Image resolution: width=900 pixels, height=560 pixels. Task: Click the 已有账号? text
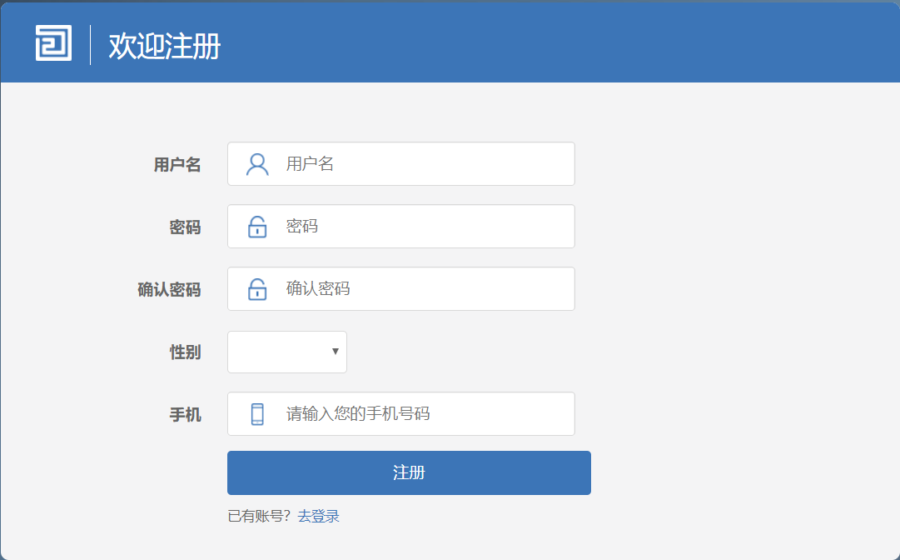[x=259, y=517]
